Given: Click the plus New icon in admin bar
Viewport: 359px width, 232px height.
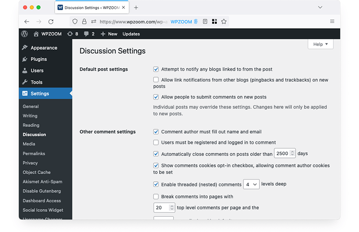Looking at the screenshot, I should pyautogui.click(x=103, y=34).
